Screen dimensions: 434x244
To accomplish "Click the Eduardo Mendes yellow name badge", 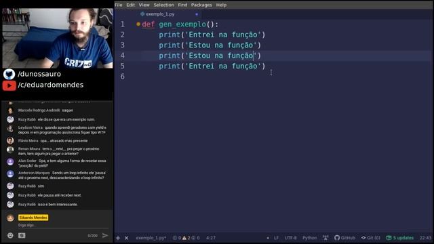I will pos(33,218).
